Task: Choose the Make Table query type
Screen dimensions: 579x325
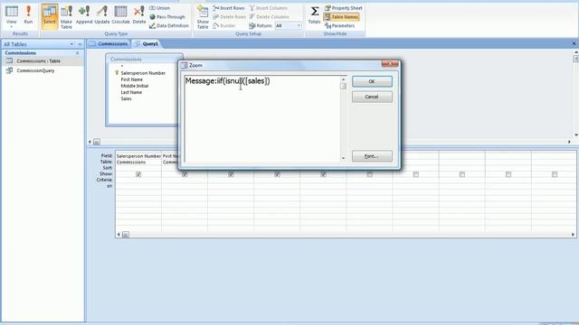Action: click(x=66, y=16)
